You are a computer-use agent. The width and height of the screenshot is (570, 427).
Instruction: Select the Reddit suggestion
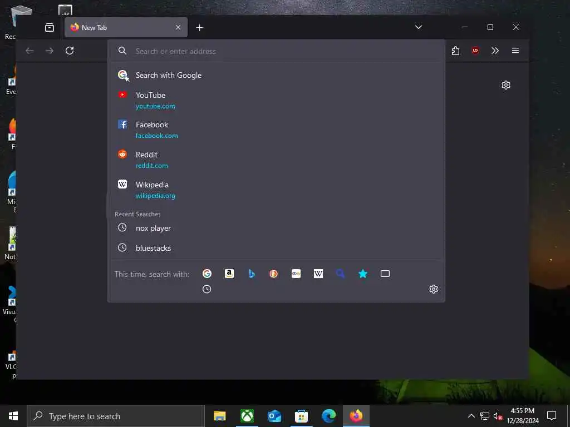tap(276, 160)
